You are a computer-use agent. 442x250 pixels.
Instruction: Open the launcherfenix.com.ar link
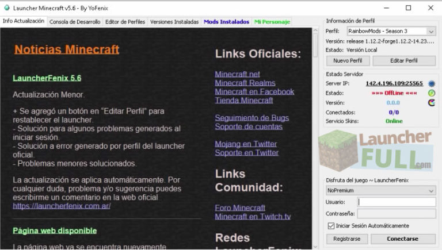click(x=62, y=206)
